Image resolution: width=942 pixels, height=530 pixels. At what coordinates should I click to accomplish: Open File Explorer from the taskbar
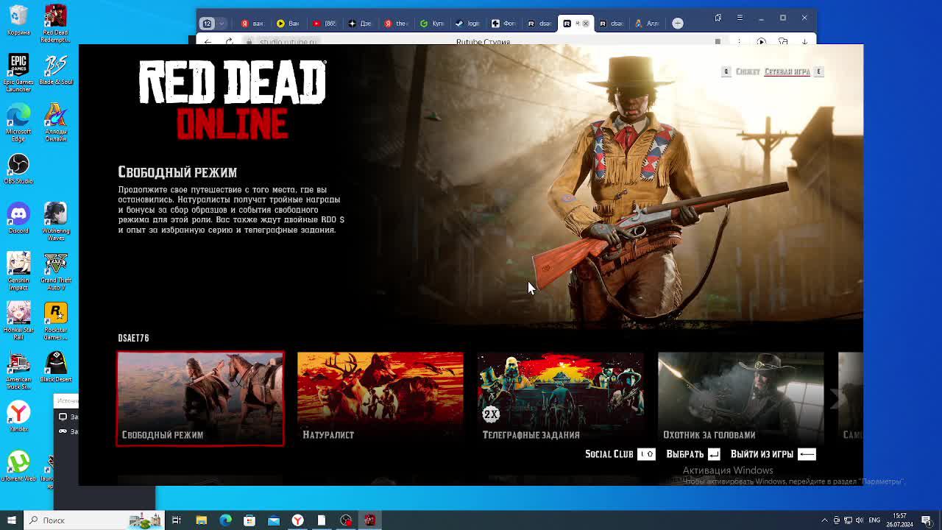click(201, 520)
